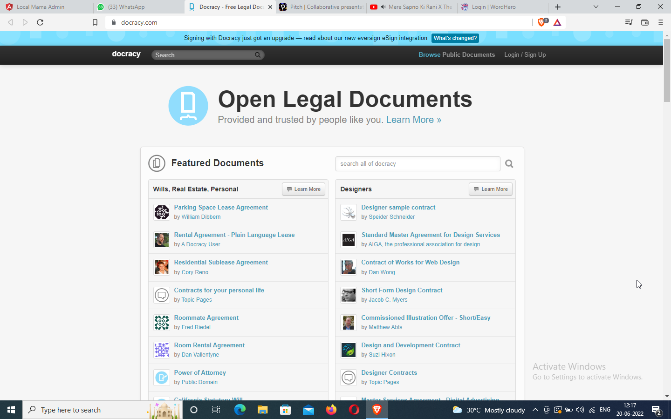Click the magnifier icon beside docracy search box
This screenshot has width=671, height=419.
click(x=509, y=164)
